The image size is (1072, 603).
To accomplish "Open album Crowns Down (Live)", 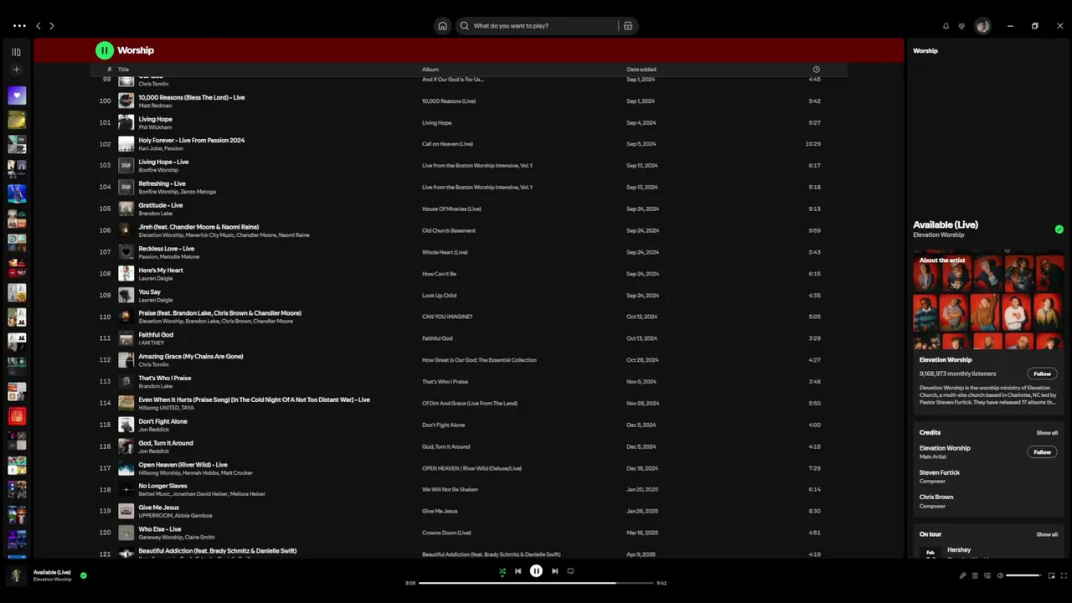I will pos(446,533).
